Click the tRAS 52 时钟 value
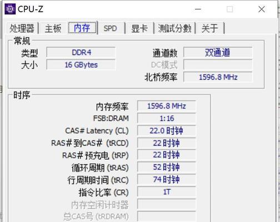The width and height of the screenshot is (280, 222). click(166, 167)
